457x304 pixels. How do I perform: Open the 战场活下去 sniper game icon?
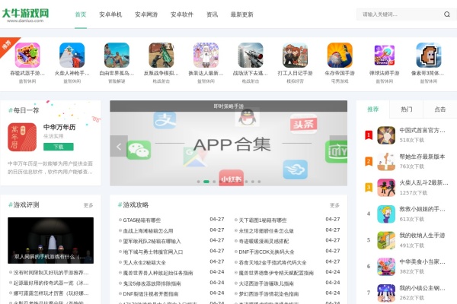pos(251,55)
